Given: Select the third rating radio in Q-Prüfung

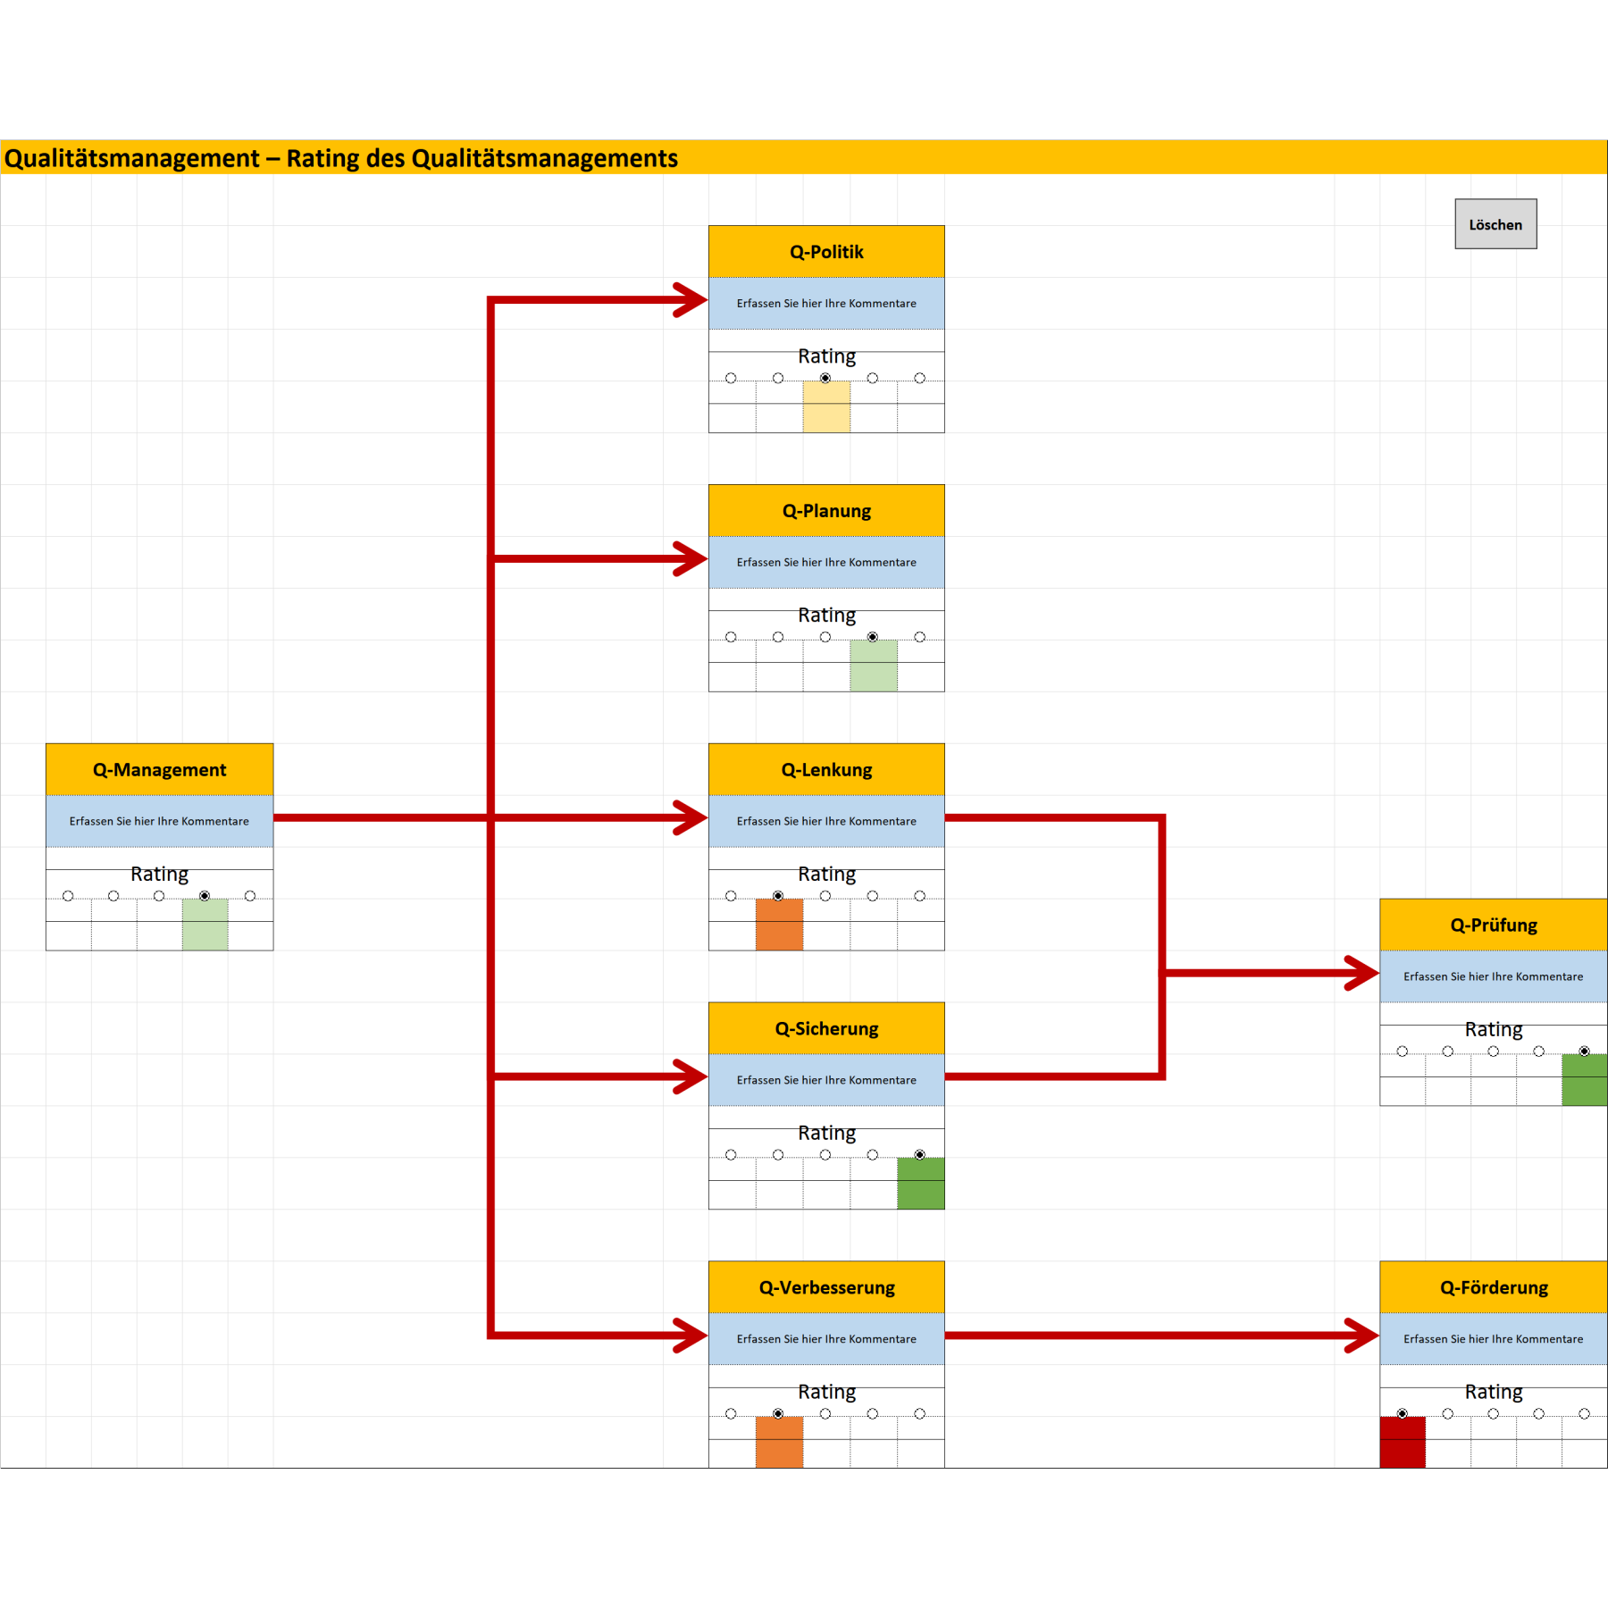Looking at the screenshot, I should (x=1494, y=1051).
